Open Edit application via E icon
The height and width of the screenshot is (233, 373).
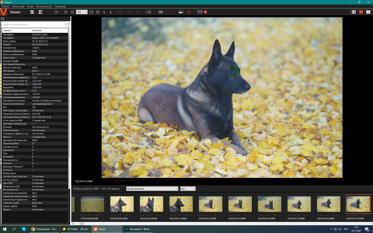click(40, 12)
